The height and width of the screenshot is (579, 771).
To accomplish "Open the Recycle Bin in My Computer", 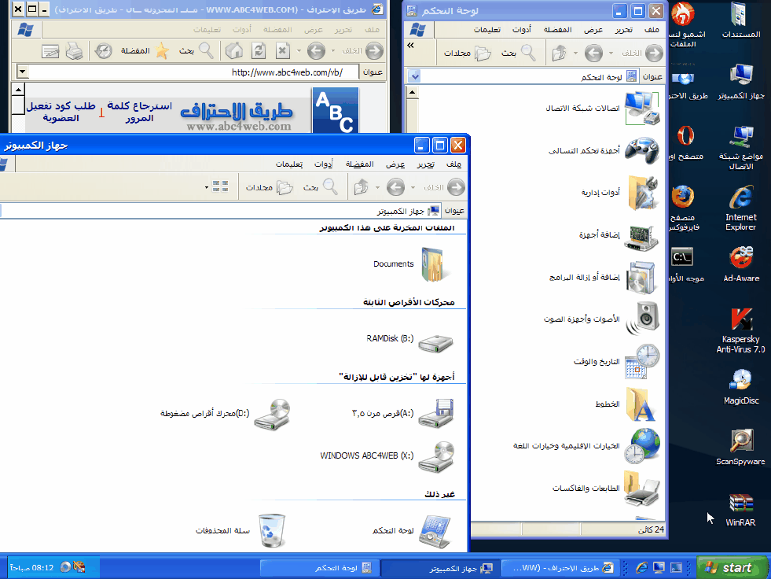I will tap(274, 530).
